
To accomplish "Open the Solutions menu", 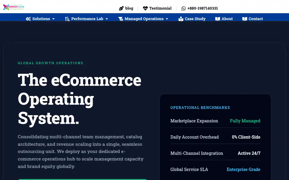I will click(x=41, y=19).
